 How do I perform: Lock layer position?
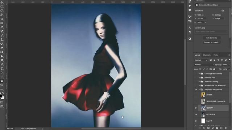207,69
